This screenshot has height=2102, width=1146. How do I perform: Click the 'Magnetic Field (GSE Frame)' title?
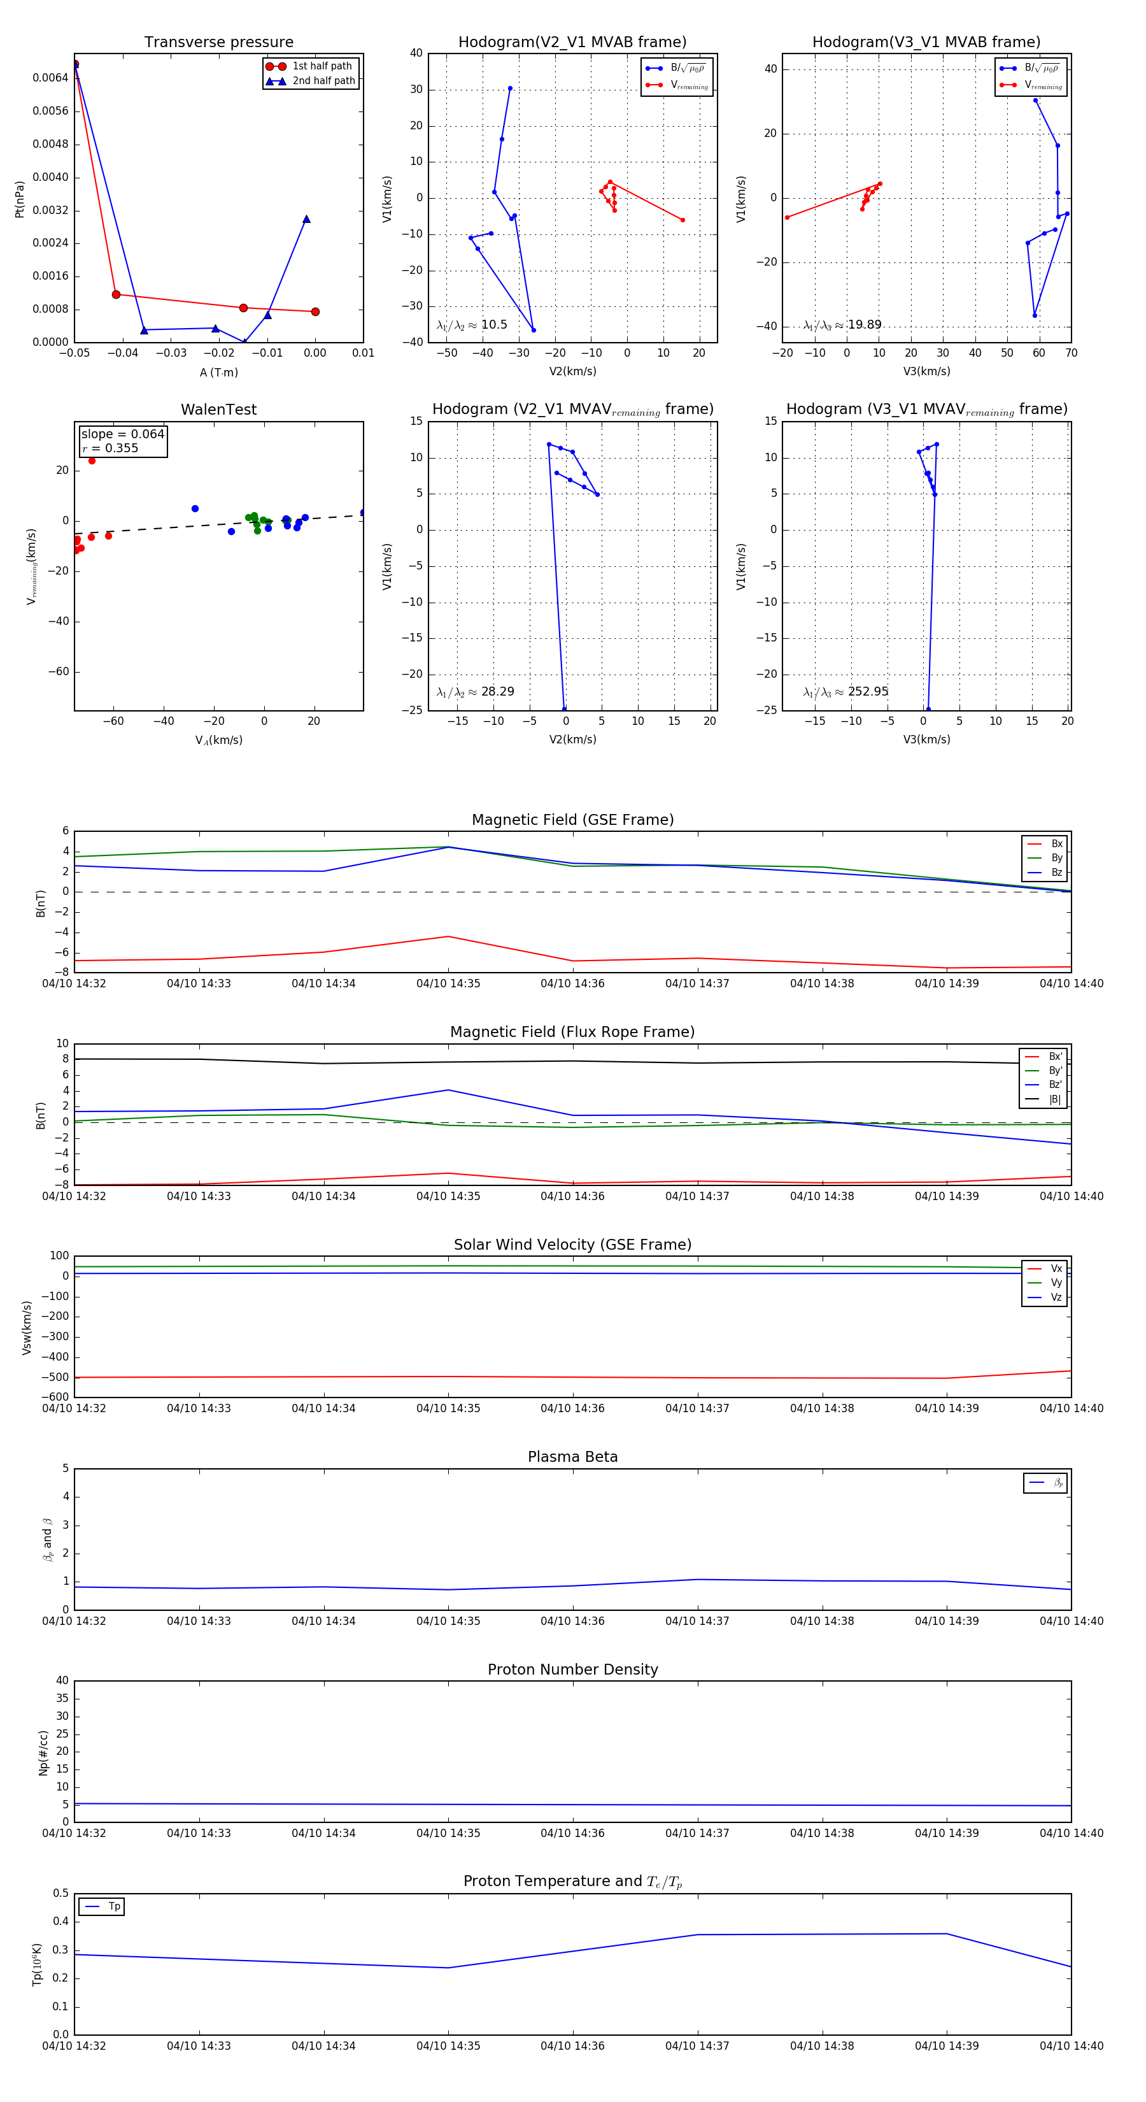[572, 820]
